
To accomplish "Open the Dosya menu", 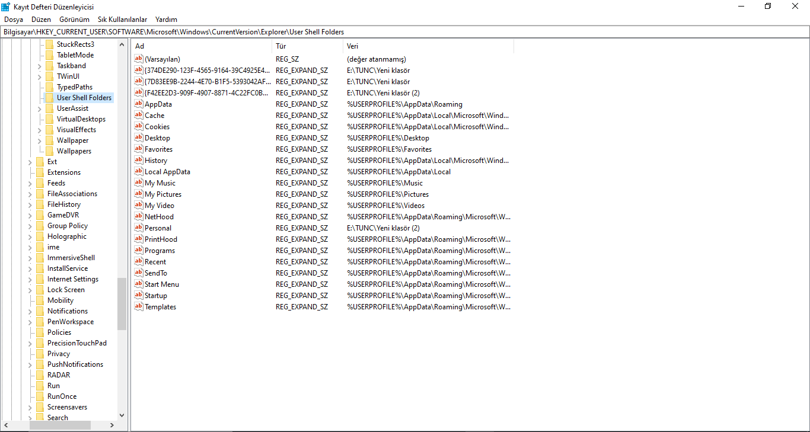I will pyautogui.click(x=14, y=20).
